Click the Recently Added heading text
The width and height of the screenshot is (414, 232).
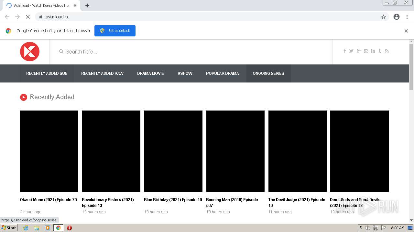pyautogui.click(x=52, y=97)
